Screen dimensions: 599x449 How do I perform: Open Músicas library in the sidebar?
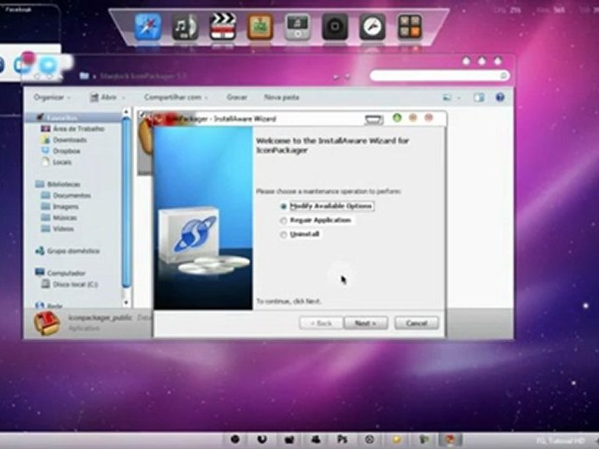coord(59,218)
